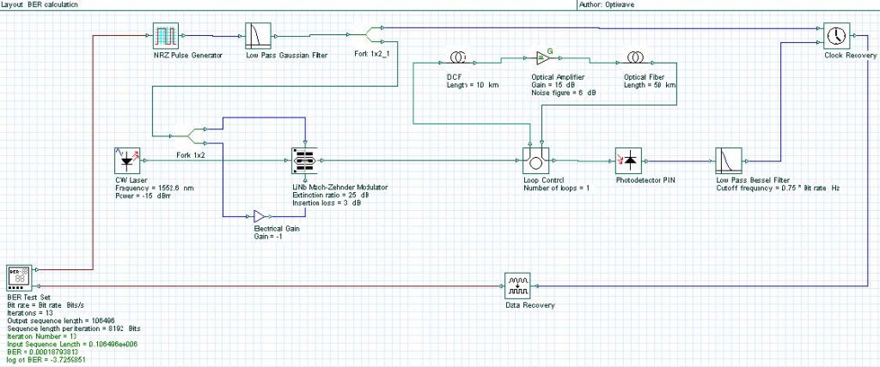Select the Data Recovery component icon
Screen dimensions: 880x367
[517, 286]
